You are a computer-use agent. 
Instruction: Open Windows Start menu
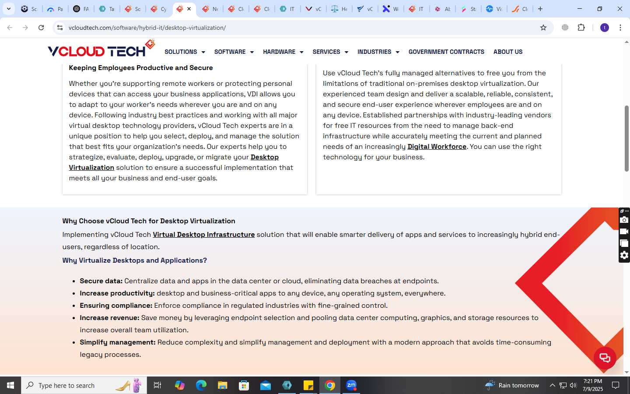coord(10,385)
